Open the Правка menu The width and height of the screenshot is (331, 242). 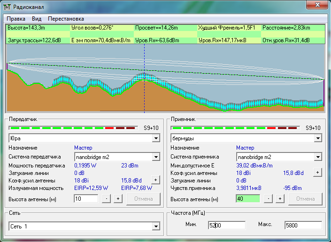[x=16, y=19]
